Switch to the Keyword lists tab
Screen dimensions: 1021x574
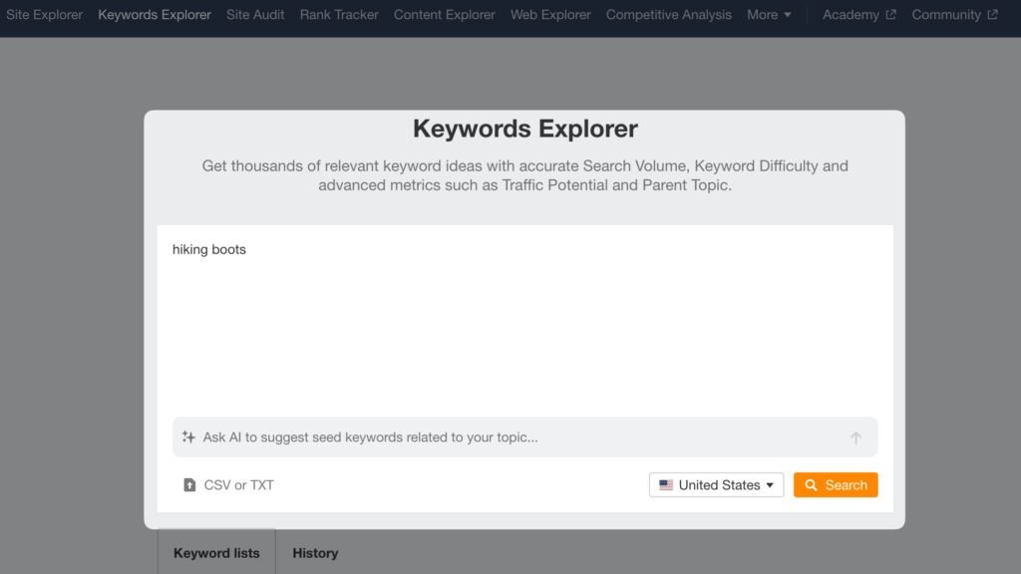pos(216,552)
